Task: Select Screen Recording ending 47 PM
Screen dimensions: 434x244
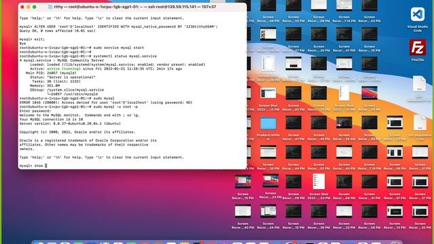Action: point(344,35)
